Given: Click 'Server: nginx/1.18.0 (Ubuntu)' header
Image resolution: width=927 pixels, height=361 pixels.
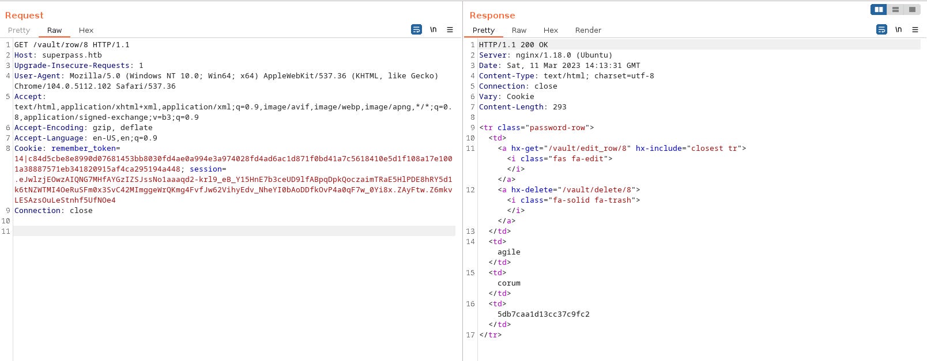Looking at the screenshot, I should [546, 55].
